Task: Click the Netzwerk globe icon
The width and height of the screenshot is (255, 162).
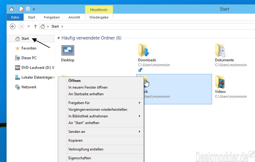Action: pos(17,87)
